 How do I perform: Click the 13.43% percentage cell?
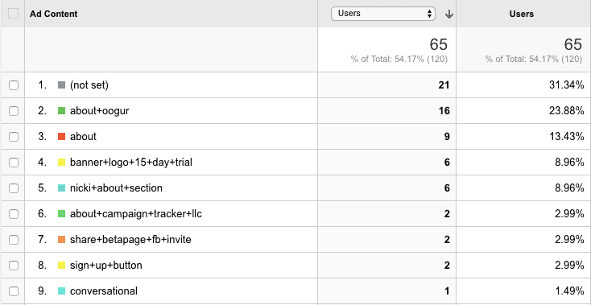pos(567,136)
